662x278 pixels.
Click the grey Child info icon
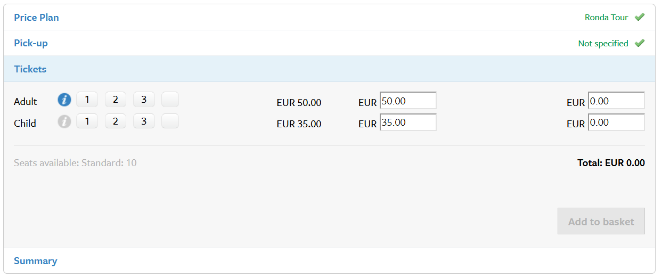(x=64, y=121)
